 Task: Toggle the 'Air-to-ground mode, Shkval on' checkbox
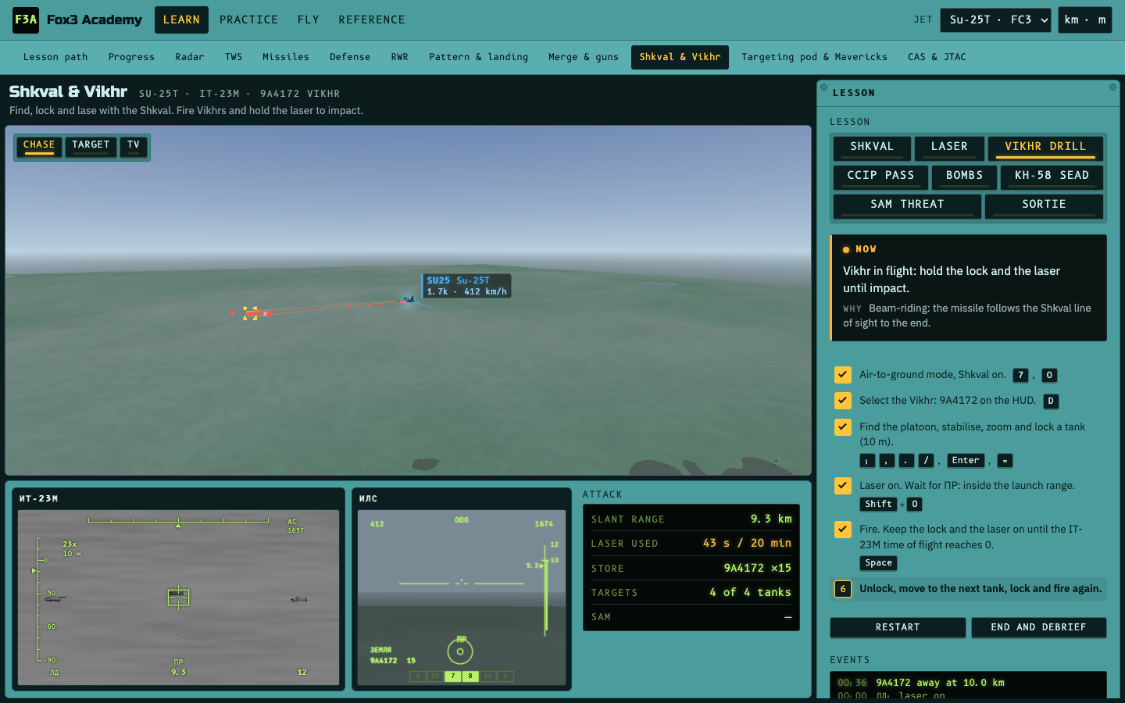842,375
